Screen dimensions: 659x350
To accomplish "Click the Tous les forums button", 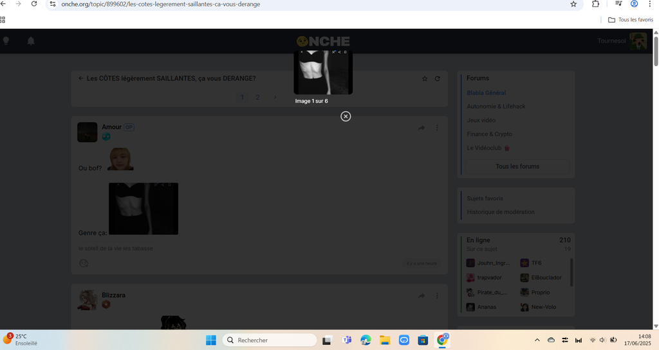I will coord(517,166).
